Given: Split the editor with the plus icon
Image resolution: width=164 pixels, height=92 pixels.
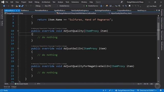Looking at the screenshot, I should tap(158, 16).
